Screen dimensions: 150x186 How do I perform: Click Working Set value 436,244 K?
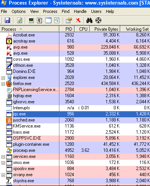[x=140, y=84]
